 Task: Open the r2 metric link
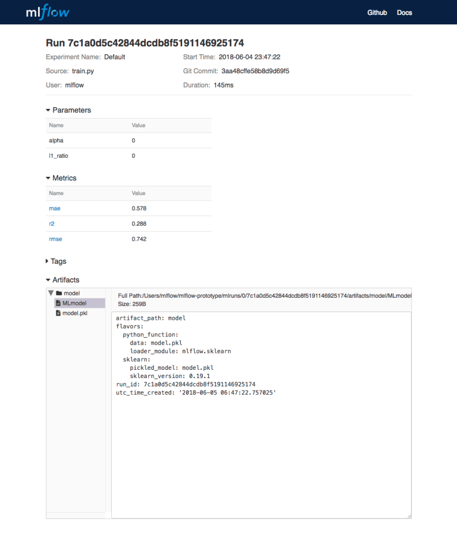pos(52,223)
